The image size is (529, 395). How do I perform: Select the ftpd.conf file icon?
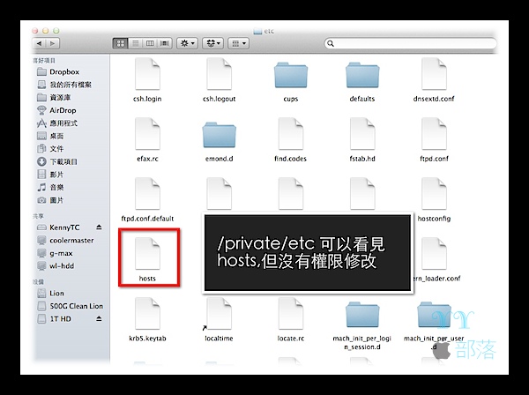click(434, 134)
